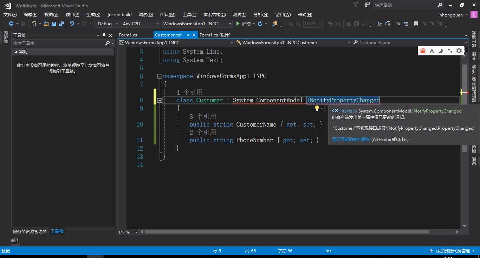Switch to the Form1.cs tab
Image resolution: width=480 pixels, height=258 pixels.
click(x=128, y=35)
